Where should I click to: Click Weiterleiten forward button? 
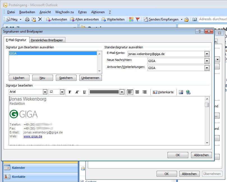(113, 19)
